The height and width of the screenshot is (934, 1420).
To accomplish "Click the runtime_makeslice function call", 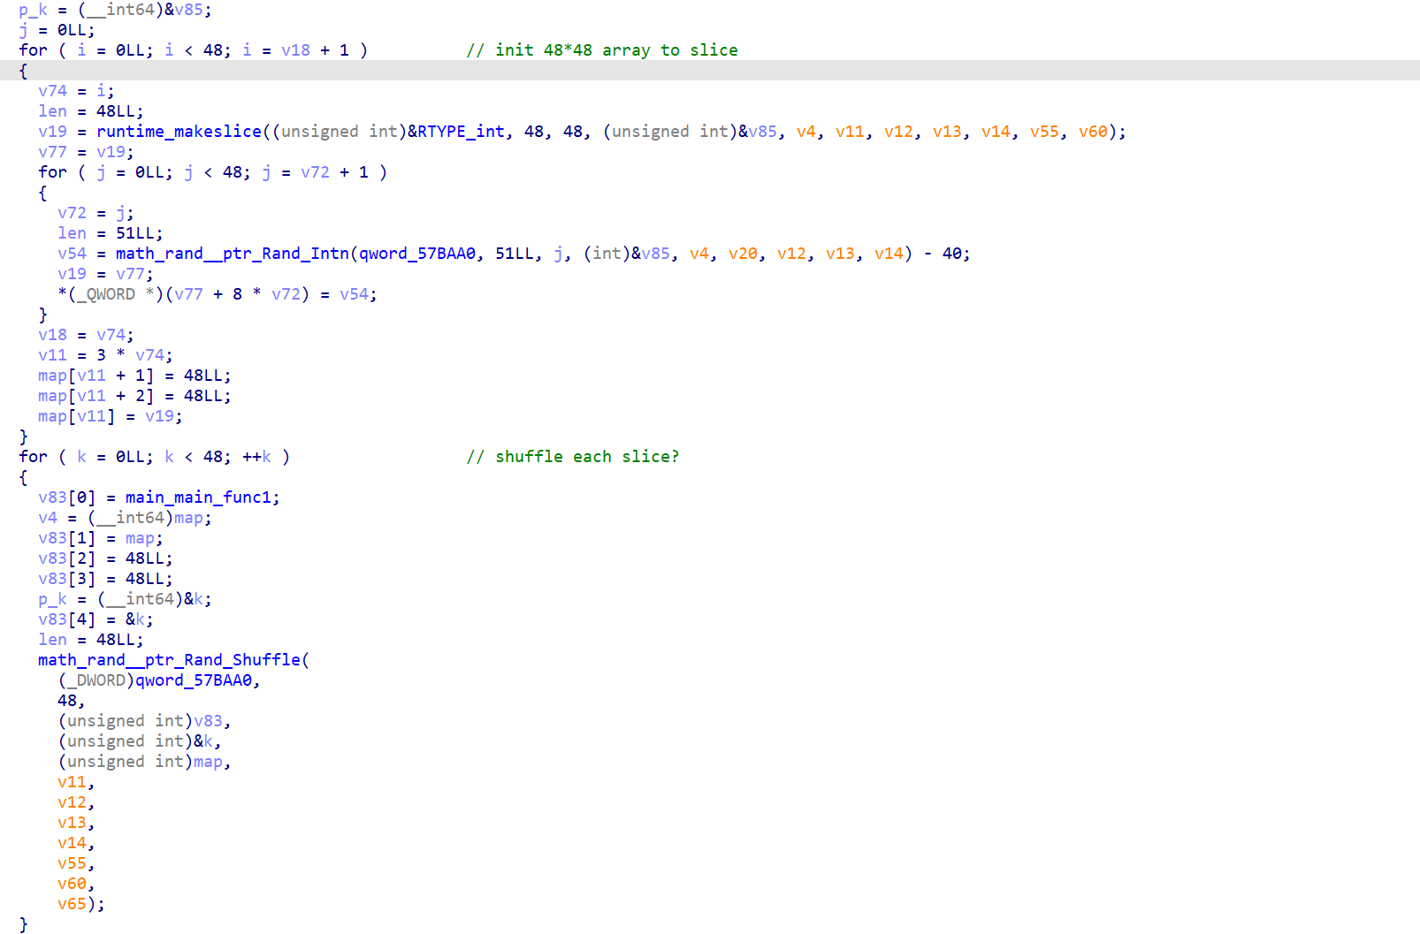I will pos(179,132).
